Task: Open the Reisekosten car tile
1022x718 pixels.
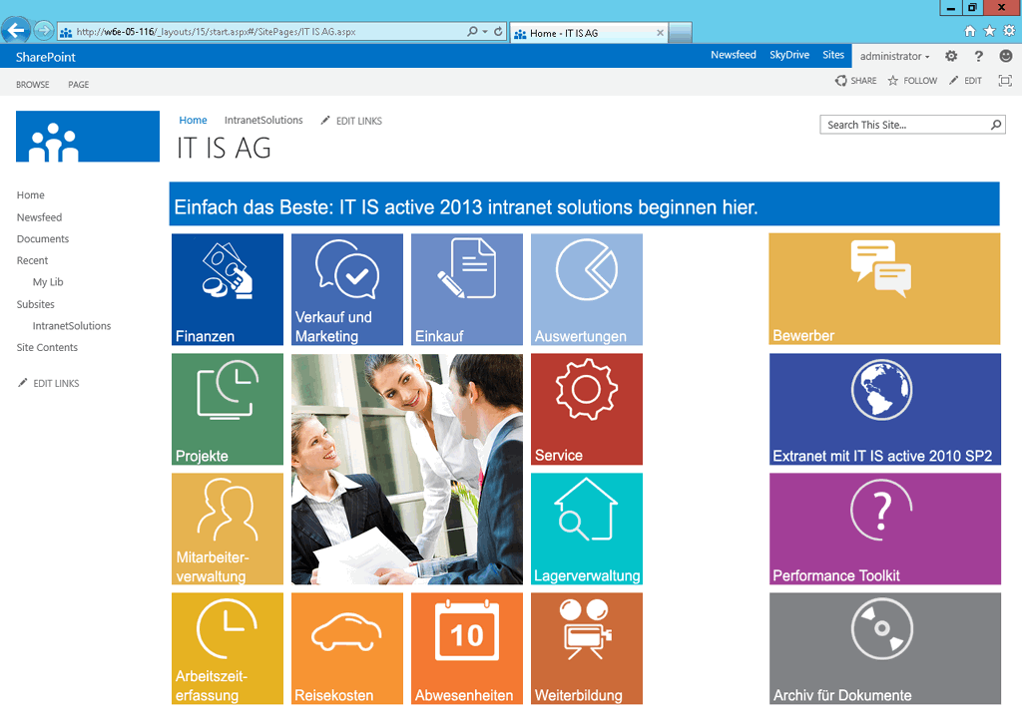Action: (x=347, y=648)
